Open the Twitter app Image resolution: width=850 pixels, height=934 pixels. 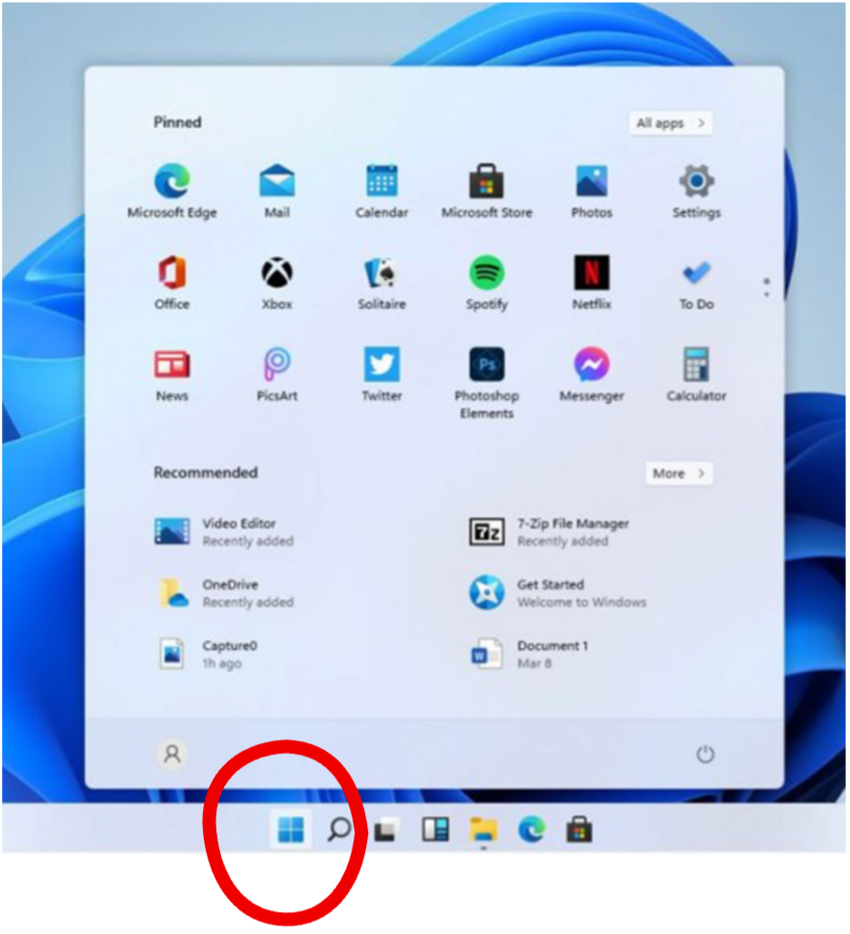[382, 365]
